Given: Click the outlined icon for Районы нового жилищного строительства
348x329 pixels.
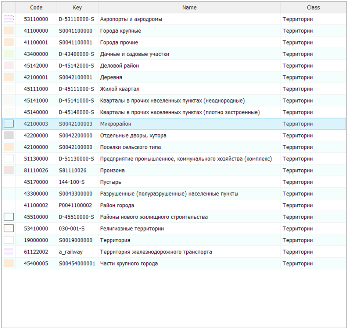Looking at the screenshot, I should click(x=8, y=217).
